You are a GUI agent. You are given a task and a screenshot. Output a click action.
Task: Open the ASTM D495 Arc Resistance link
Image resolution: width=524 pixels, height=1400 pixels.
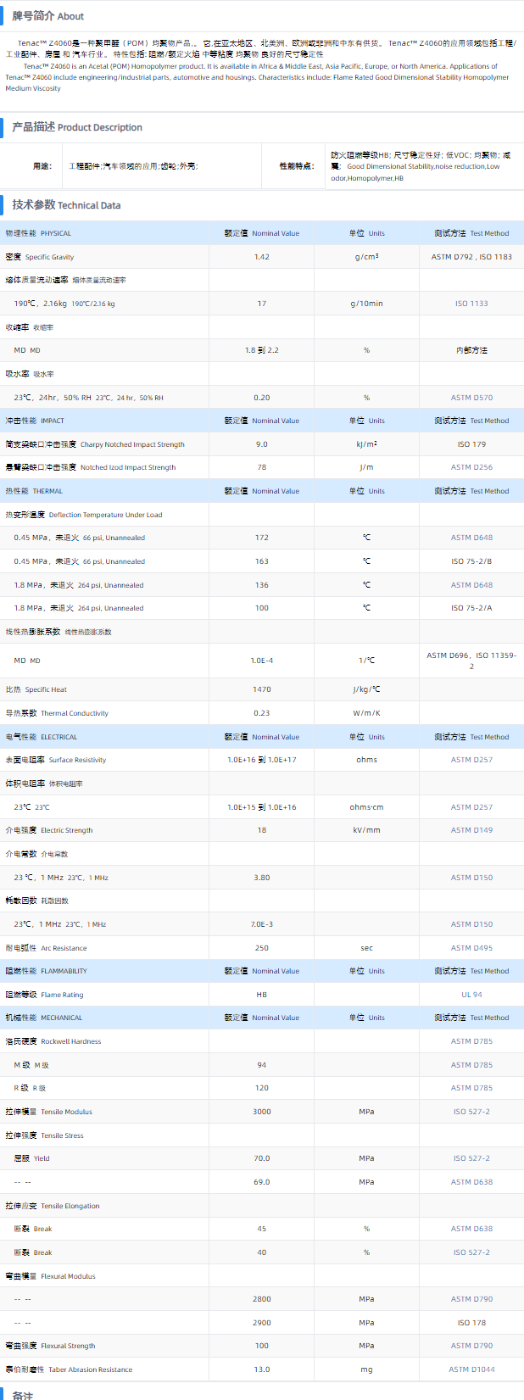tap(471, 948)
